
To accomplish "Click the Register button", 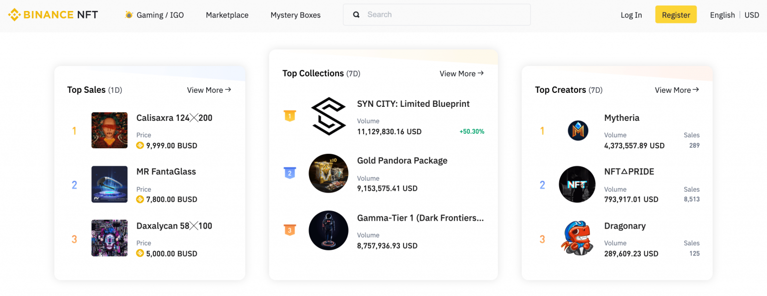I will (676, 14).
